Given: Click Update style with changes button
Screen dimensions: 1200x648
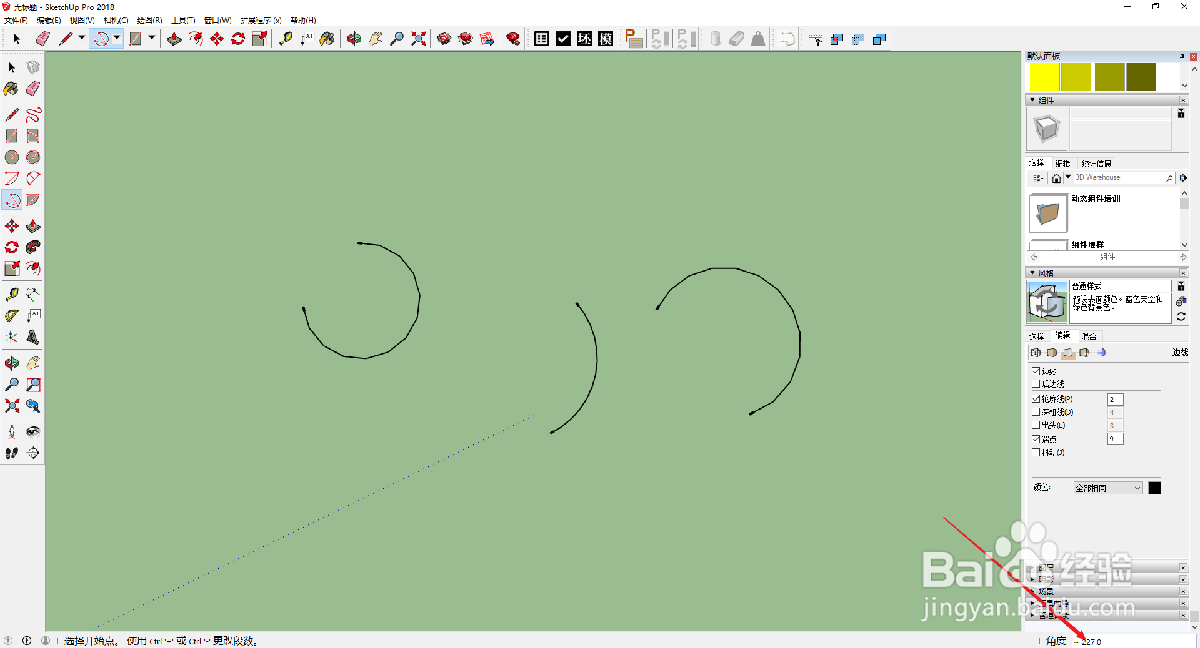Looking at the screenshot, I should [1181, 317].
